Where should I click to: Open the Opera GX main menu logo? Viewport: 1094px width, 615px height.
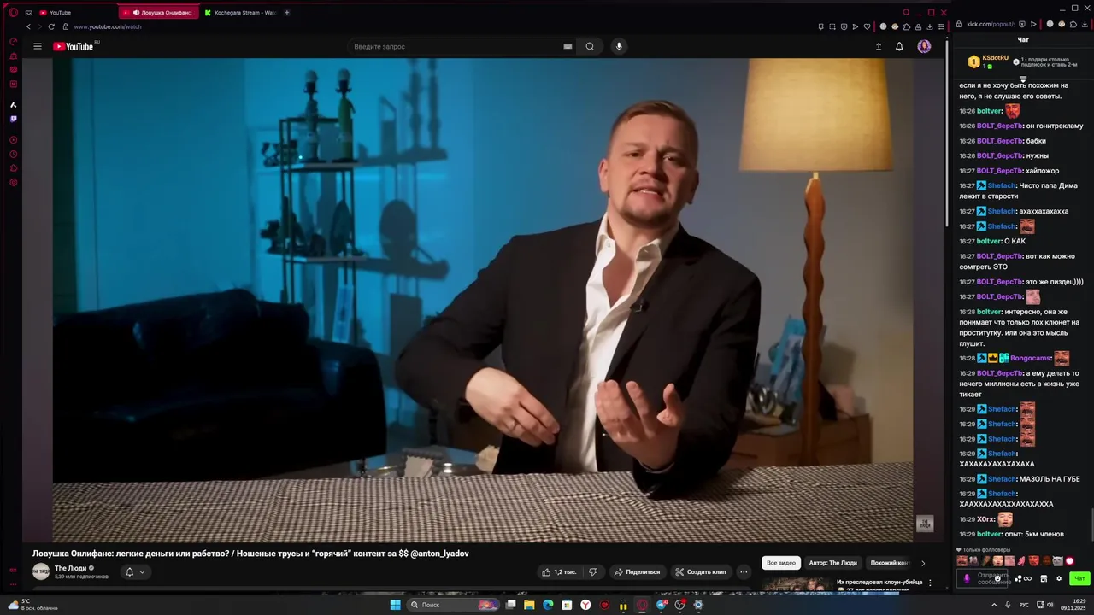click(x=13, y=12)
